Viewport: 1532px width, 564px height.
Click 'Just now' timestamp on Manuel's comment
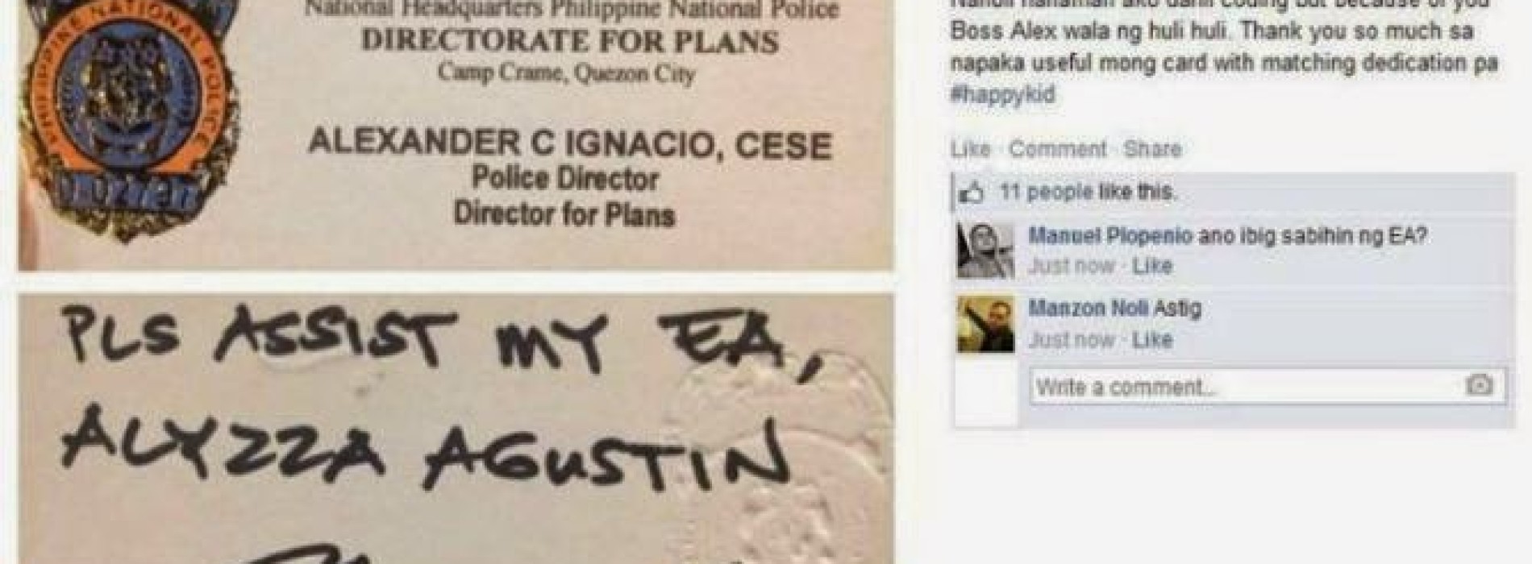[1072, 266]
